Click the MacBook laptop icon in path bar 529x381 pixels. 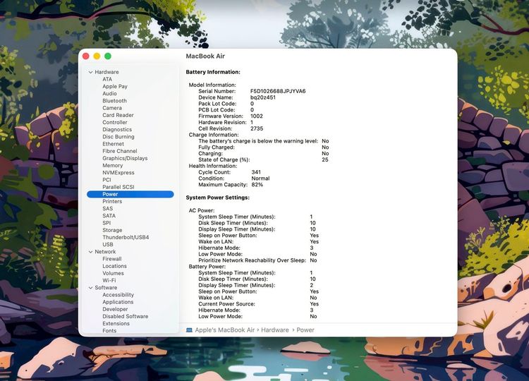189,330
